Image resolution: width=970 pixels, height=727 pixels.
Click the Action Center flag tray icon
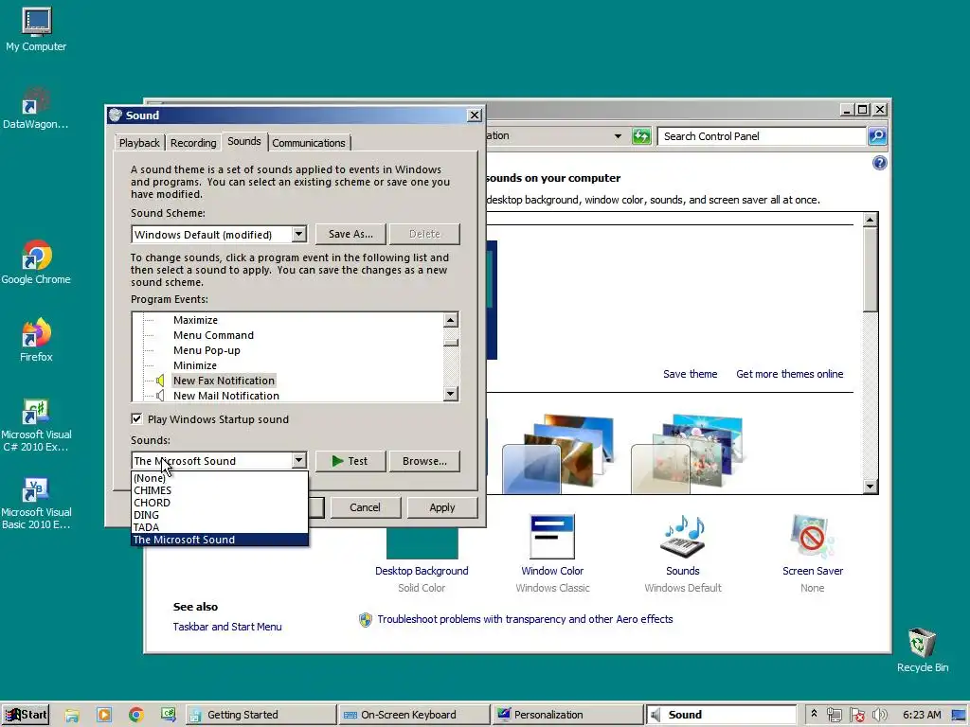point(856,715)
